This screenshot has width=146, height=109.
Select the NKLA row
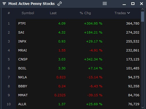pos(78,77)
